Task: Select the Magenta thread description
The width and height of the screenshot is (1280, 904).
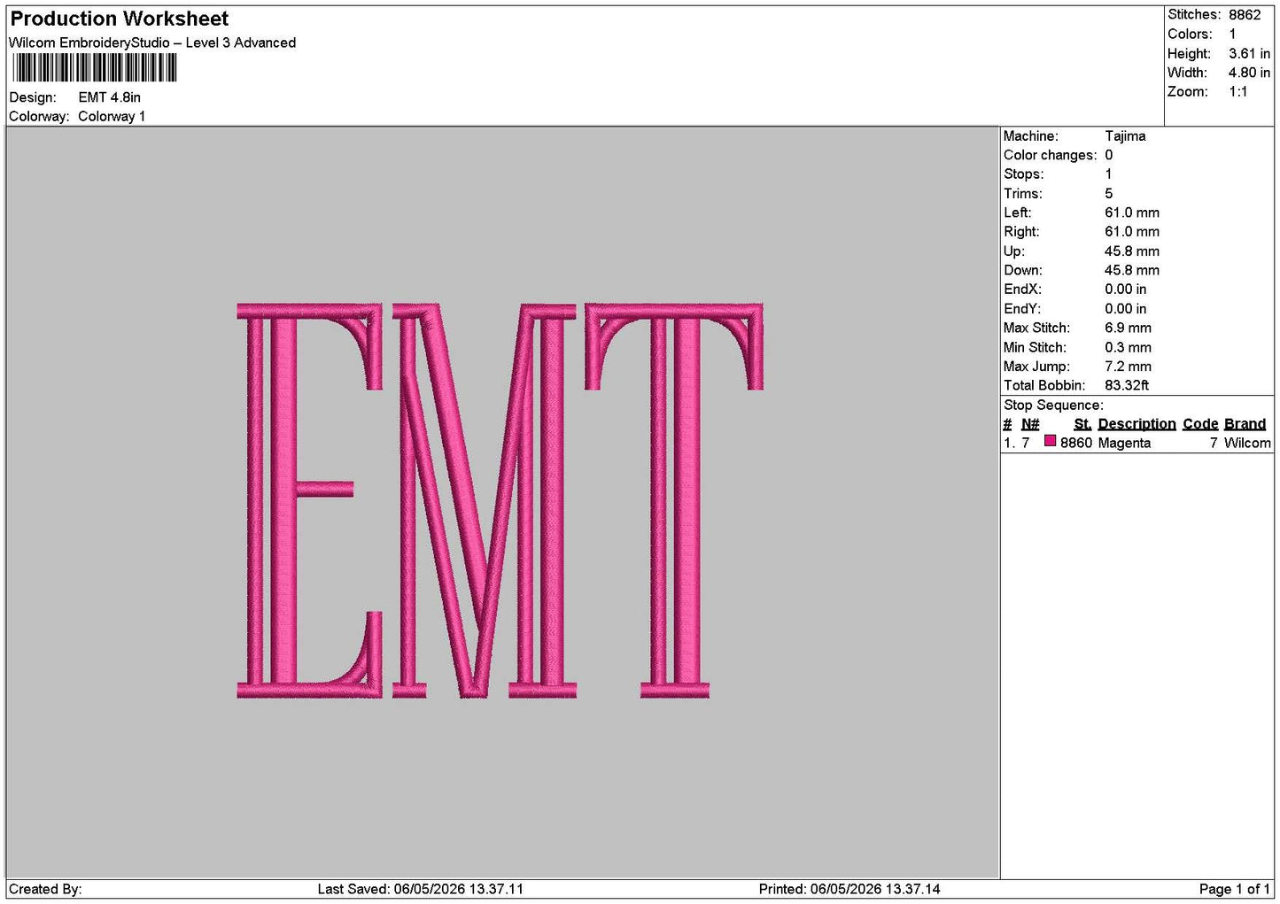Action: [1124, 444]
